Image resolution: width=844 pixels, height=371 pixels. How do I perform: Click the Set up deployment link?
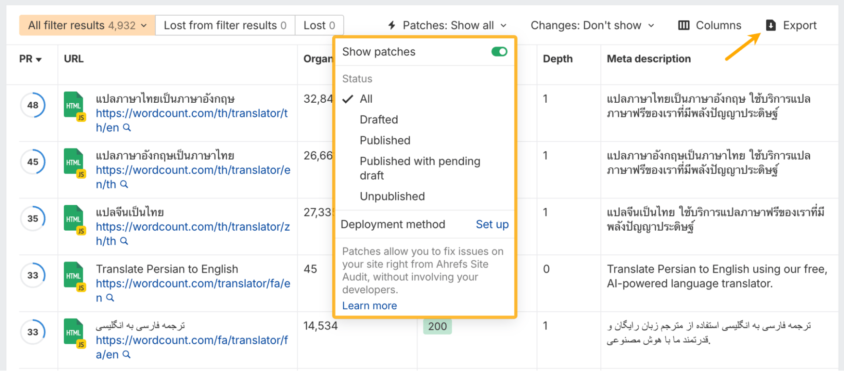point(492,224)
